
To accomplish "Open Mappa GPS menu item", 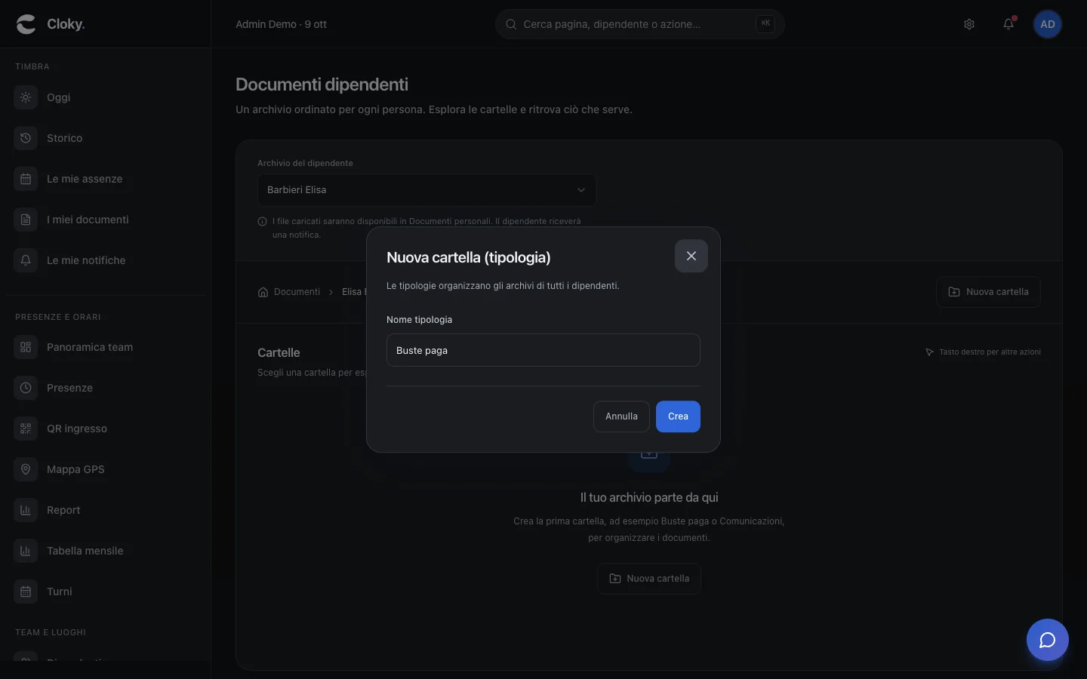I will click(x=105, y=469).
